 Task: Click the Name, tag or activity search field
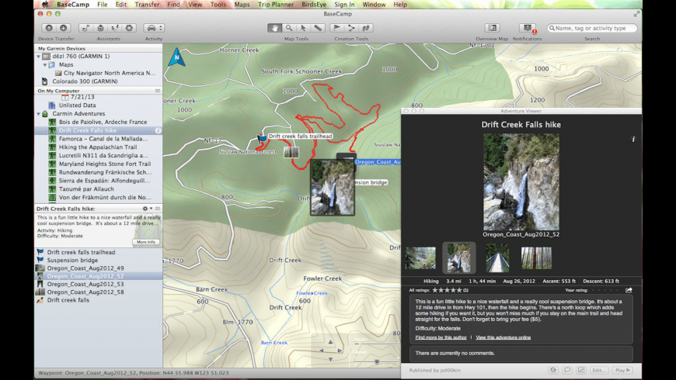(x=592, y=28)
